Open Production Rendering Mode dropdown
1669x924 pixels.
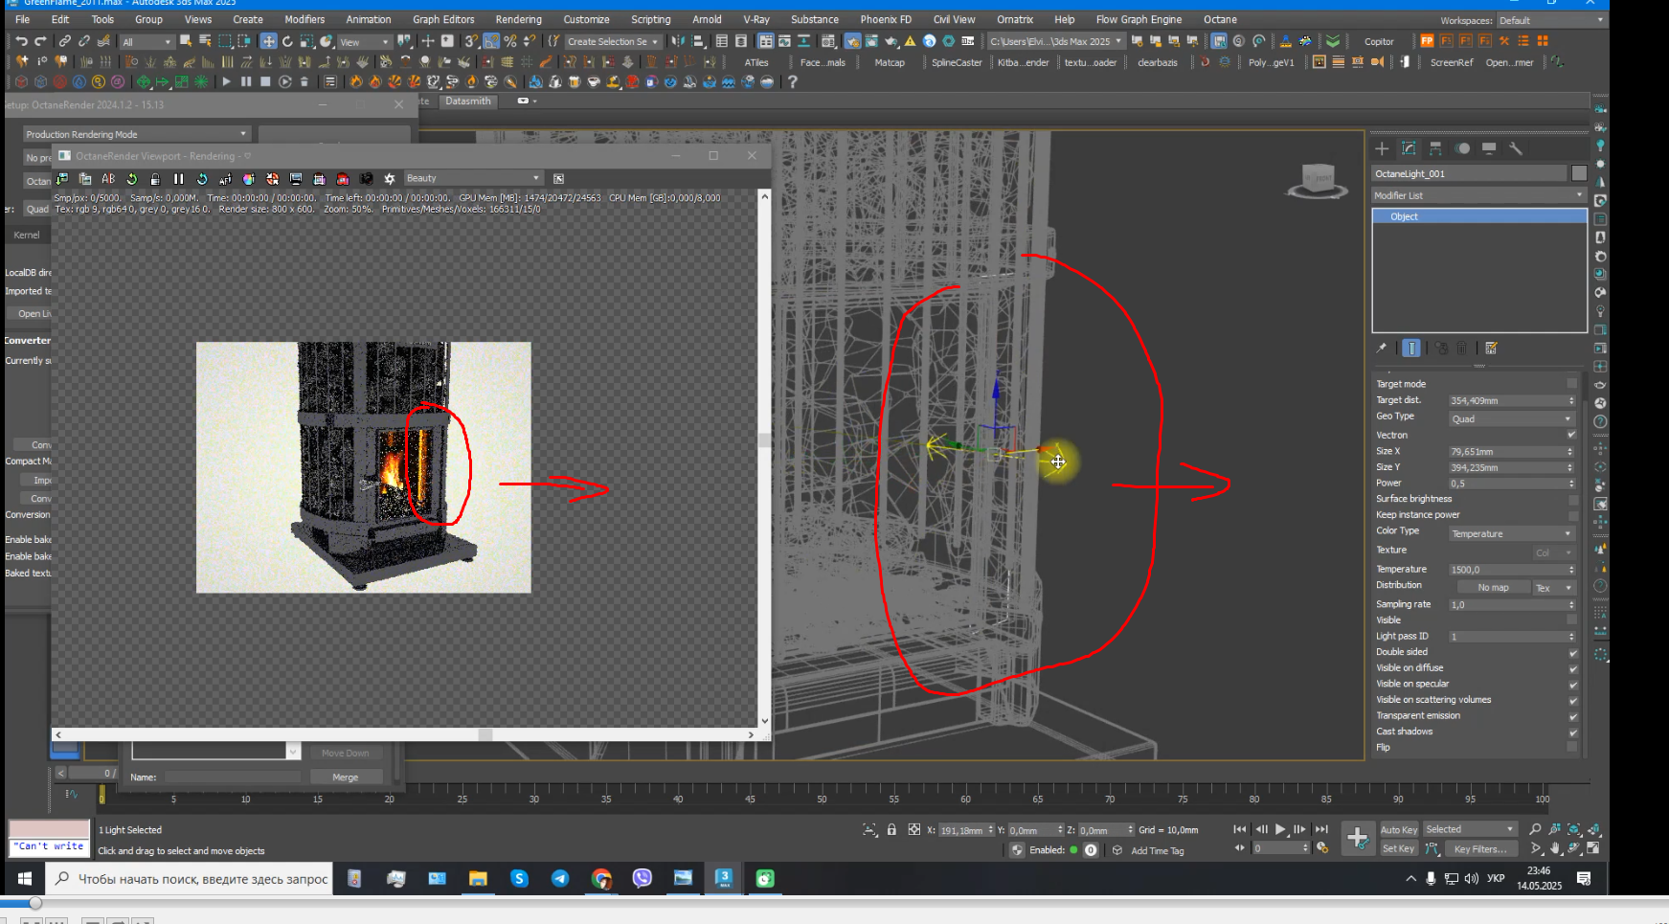[x=136, y=134]
